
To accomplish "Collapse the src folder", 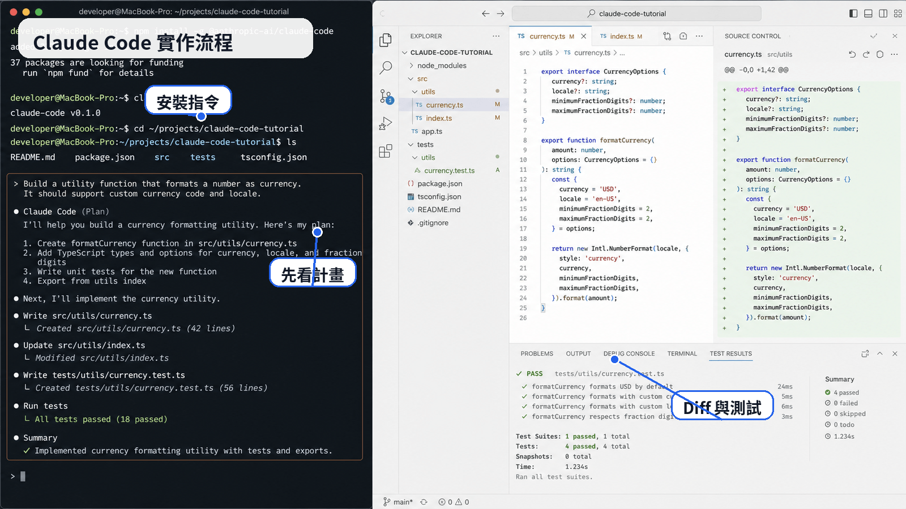I will tap(411, 79).
